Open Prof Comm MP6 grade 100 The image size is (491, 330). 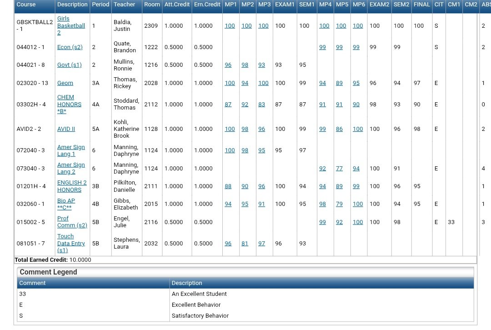click(358, 222)
